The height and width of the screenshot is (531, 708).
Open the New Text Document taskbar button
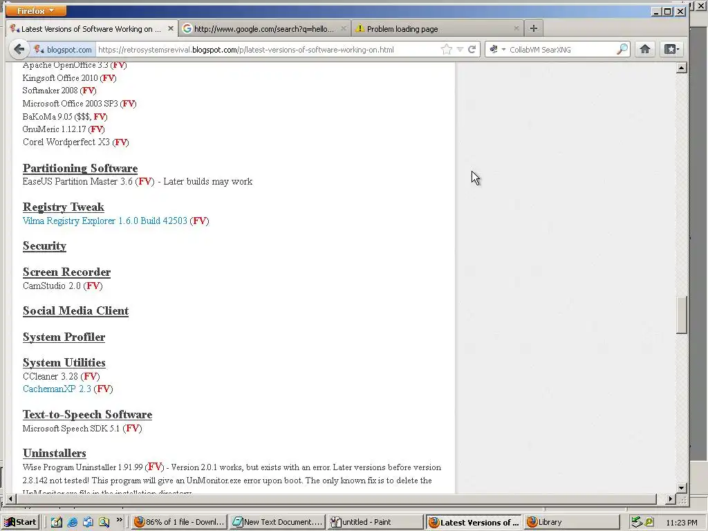(x=277, y=522)
